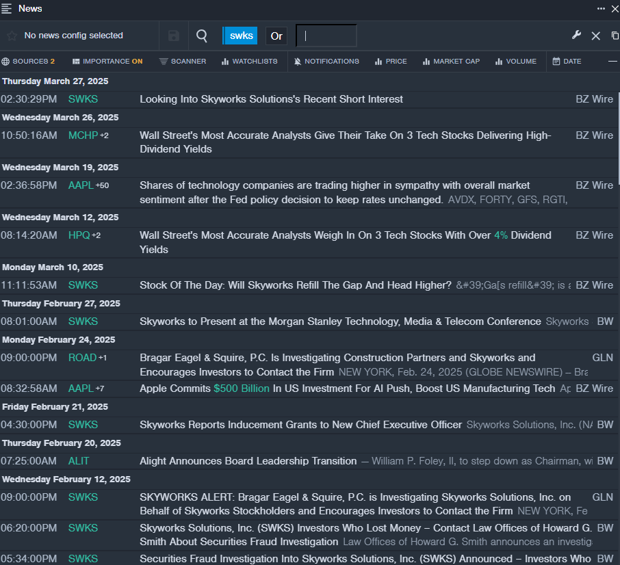
Task: Collapse the filter bar with minus icon
Action: click(612, 62)
